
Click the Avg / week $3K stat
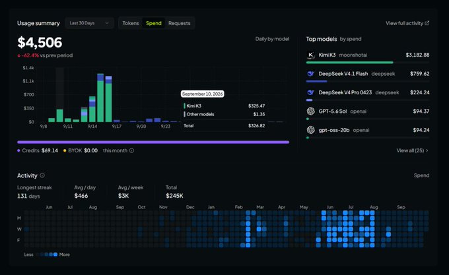tap(131, 192)
